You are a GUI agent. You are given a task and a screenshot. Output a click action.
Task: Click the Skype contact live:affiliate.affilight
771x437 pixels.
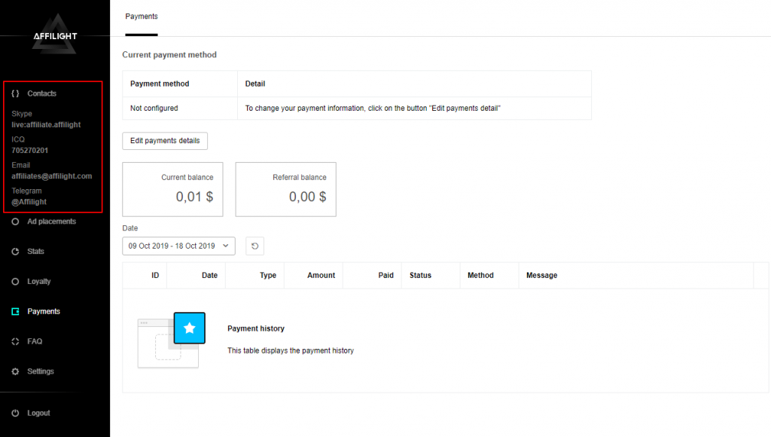pyautogui.click(x=46, y=125)
